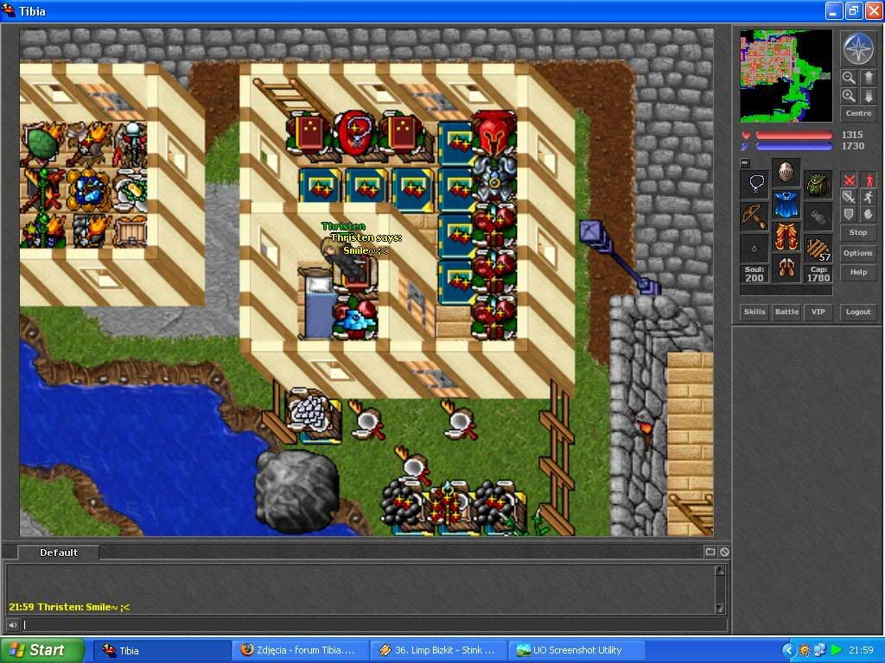Select the boots slot
The image size is (885, 663).
click(x=786, y=268)
